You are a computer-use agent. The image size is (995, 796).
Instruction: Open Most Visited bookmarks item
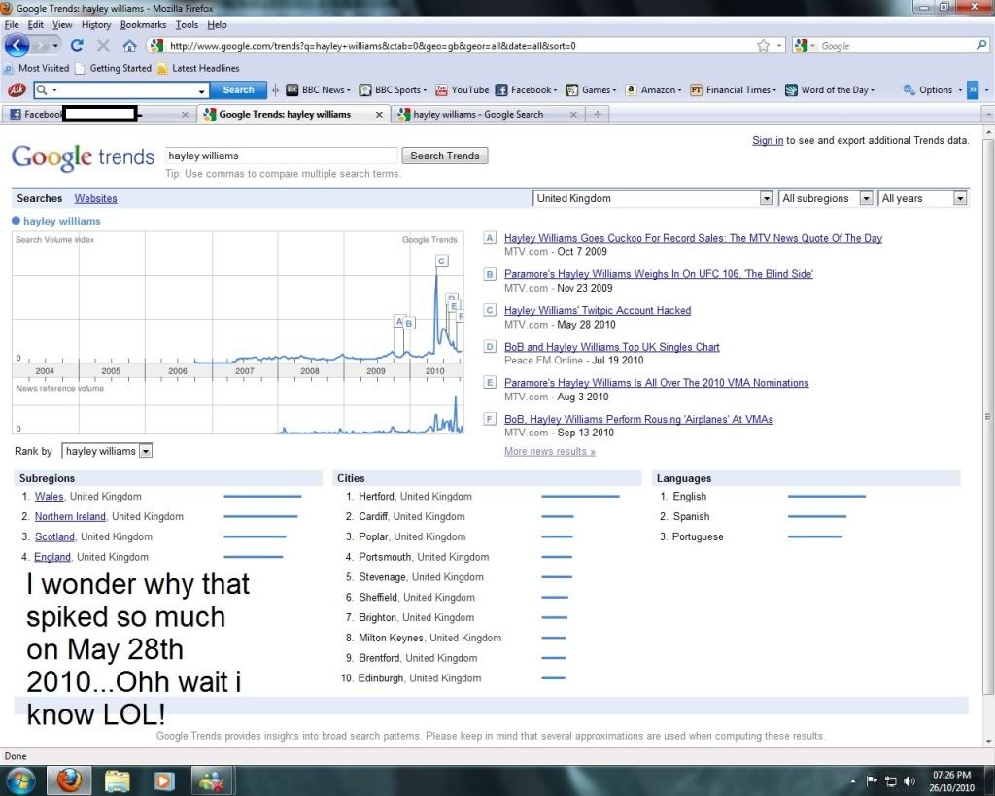[36, 68]
